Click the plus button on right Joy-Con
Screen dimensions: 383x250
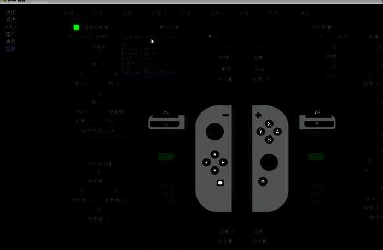[x=258, y=115]
